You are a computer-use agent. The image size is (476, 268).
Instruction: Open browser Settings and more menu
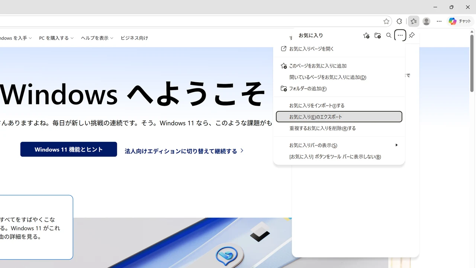[439, 21]
